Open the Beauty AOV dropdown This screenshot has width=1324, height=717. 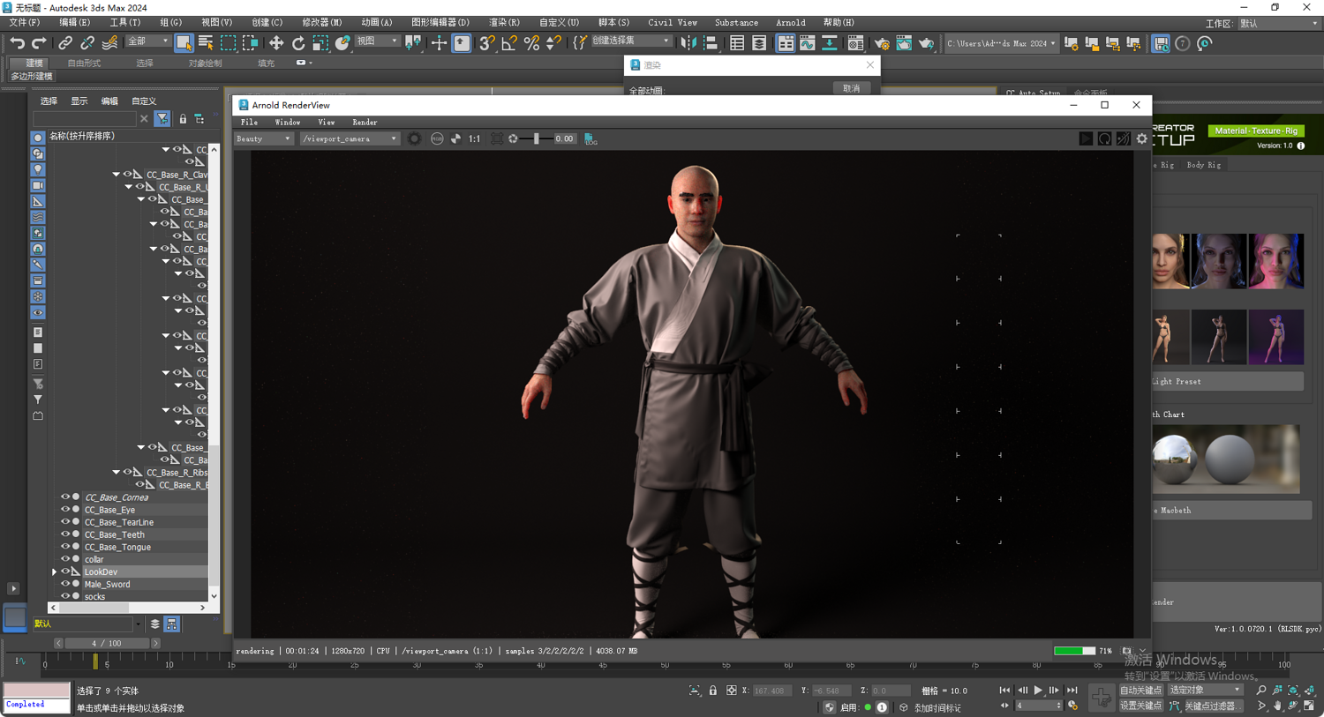[263, 138]
